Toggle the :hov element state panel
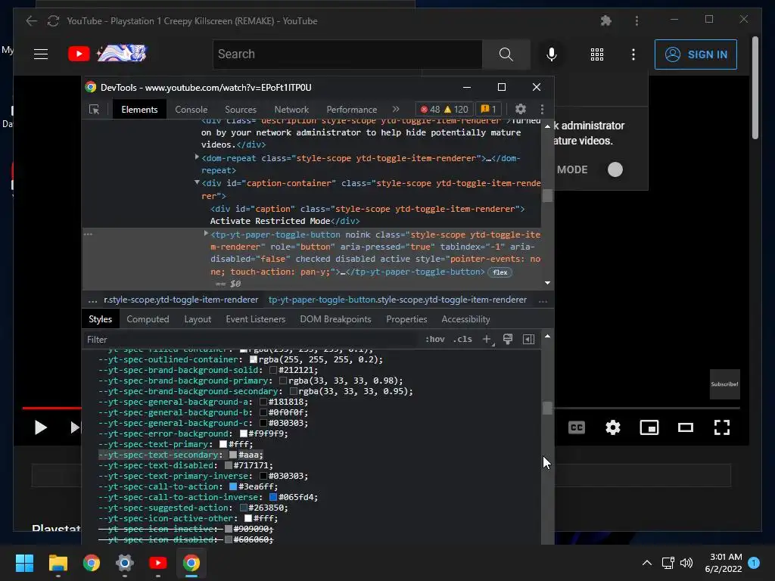775x581 pixels. point(435,340)
